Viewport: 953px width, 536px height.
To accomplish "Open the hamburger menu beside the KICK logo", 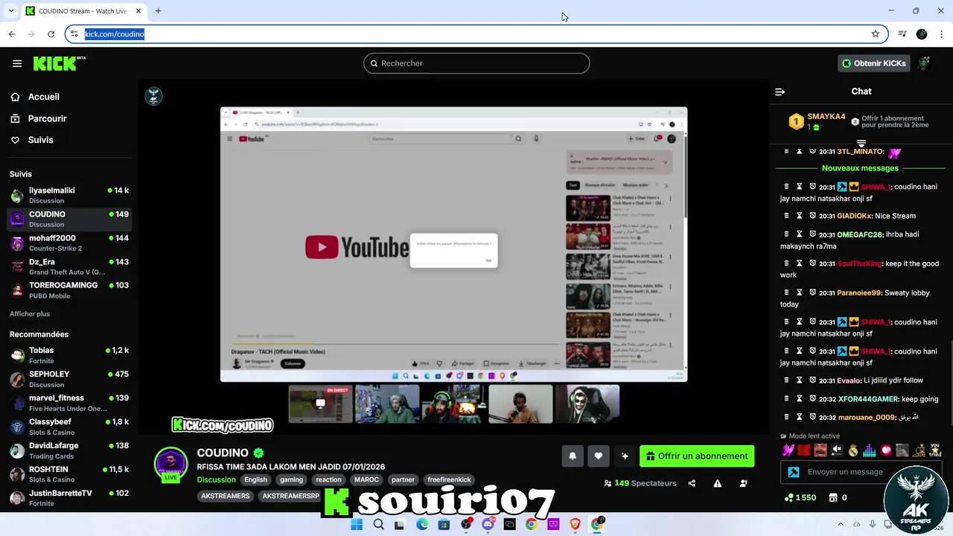I will coord(17,63).
